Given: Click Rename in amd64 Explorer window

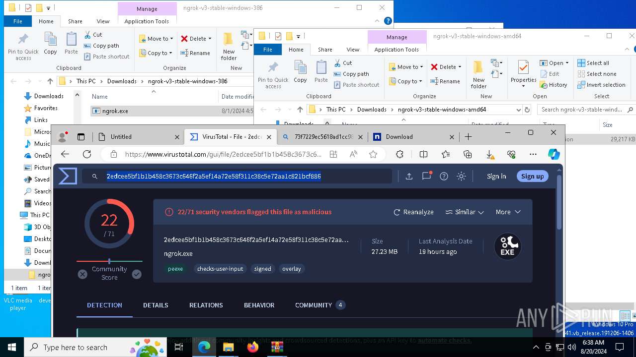Looking at the screenshot, I should tap(445, 81).
